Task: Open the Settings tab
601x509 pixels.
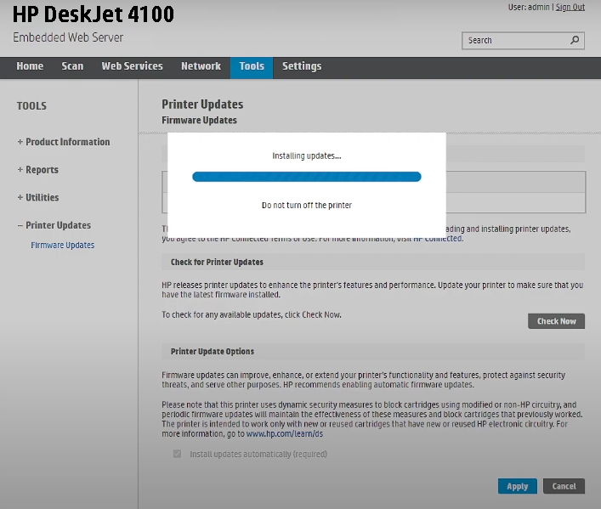Action: coord(302,66)
